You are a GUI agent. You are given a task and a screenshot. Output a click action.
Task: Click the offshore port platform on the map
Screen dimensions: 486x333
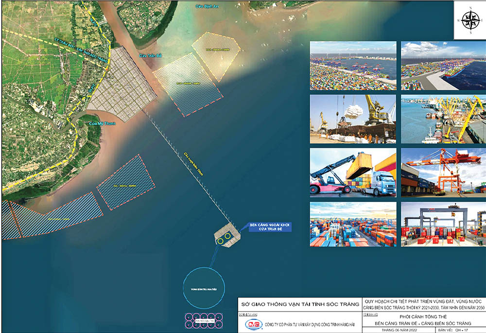227,236
